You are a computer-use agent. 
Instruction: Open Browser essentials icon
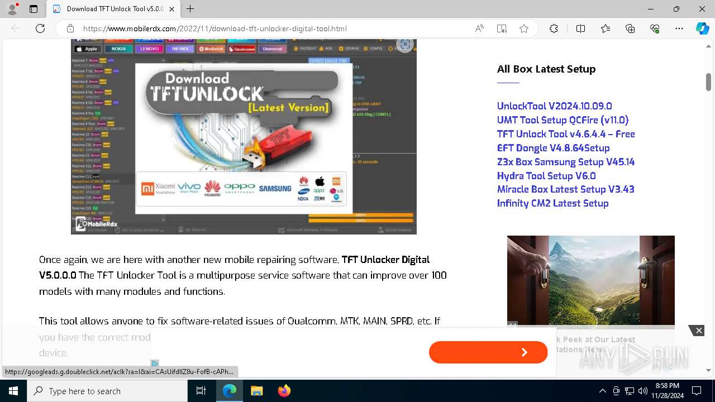655,28
